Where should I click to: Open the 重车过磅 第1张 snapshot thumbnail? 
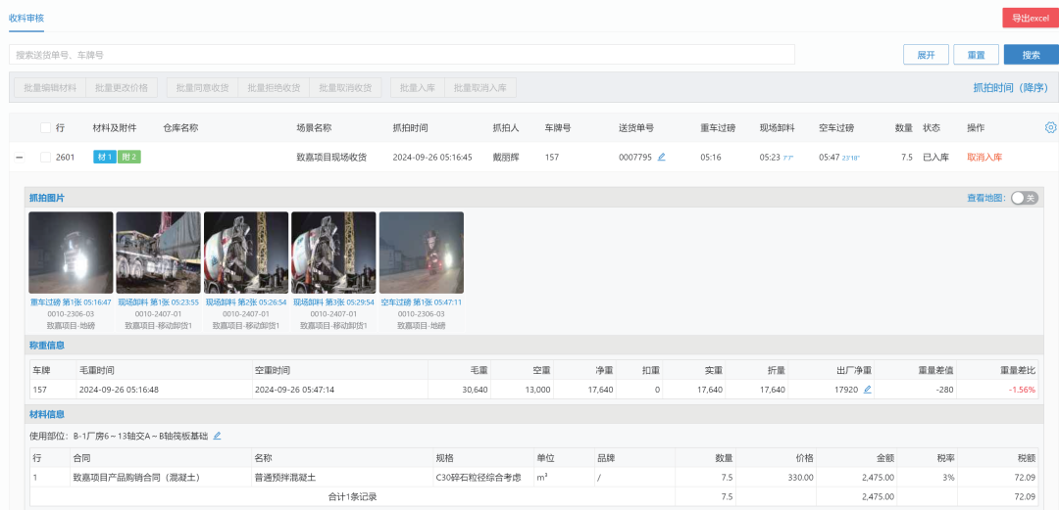[71, 253]
